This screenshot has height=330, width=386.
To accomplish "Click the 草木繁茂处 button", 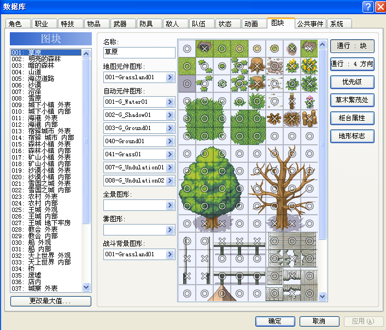I will pyautogui.click(x=352, y=100).
